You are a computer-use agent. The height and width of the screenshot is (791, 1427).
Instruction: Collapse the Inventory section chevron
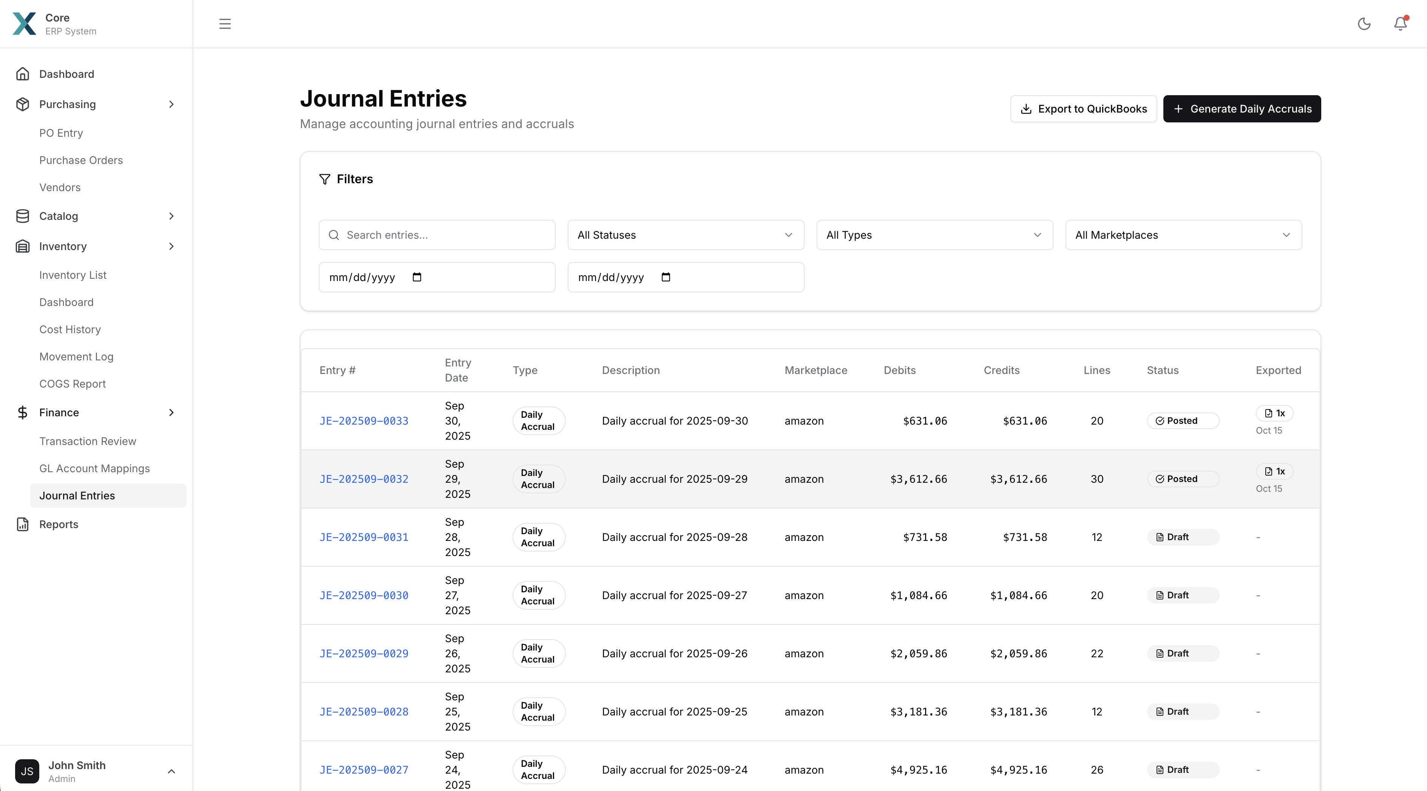pos(172,246)
